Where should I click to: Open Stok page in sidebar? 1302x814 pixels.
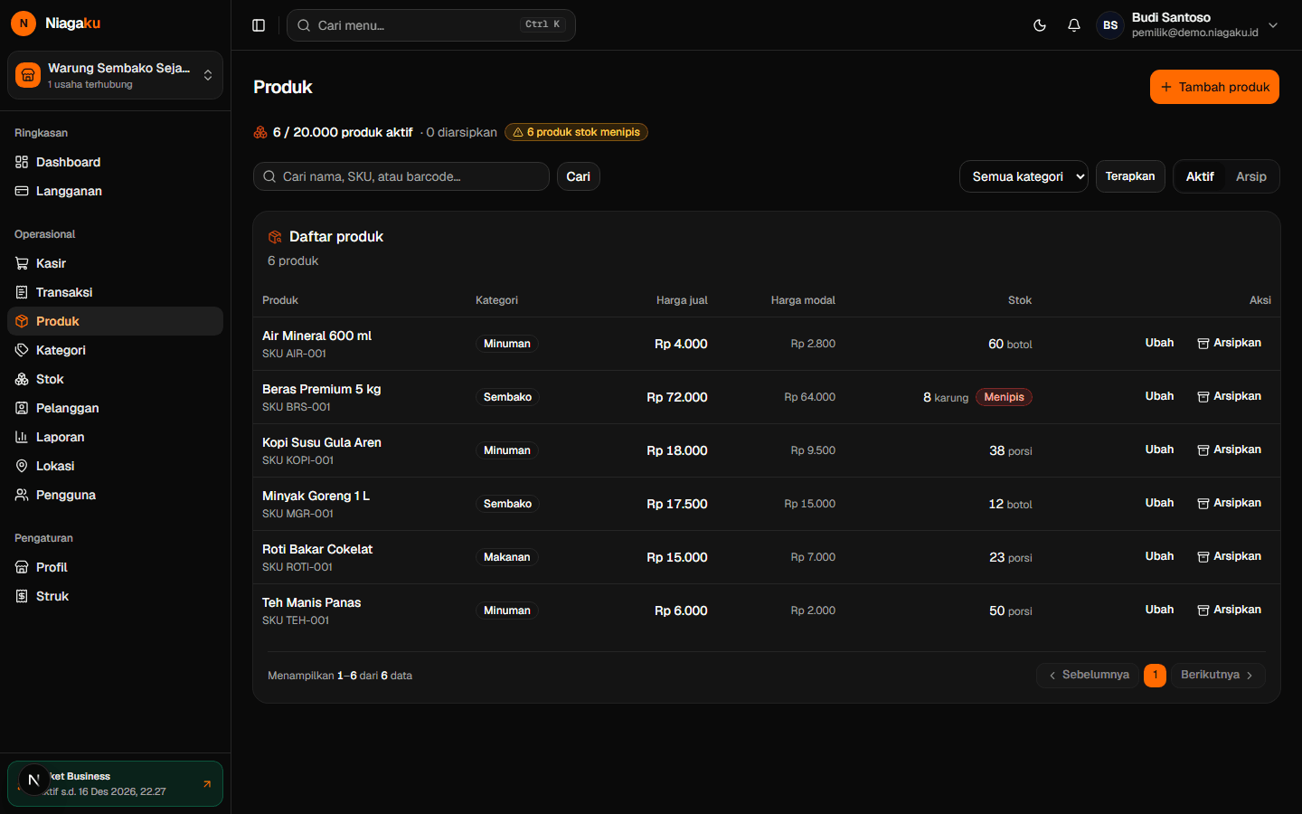[x=115, y=379]
